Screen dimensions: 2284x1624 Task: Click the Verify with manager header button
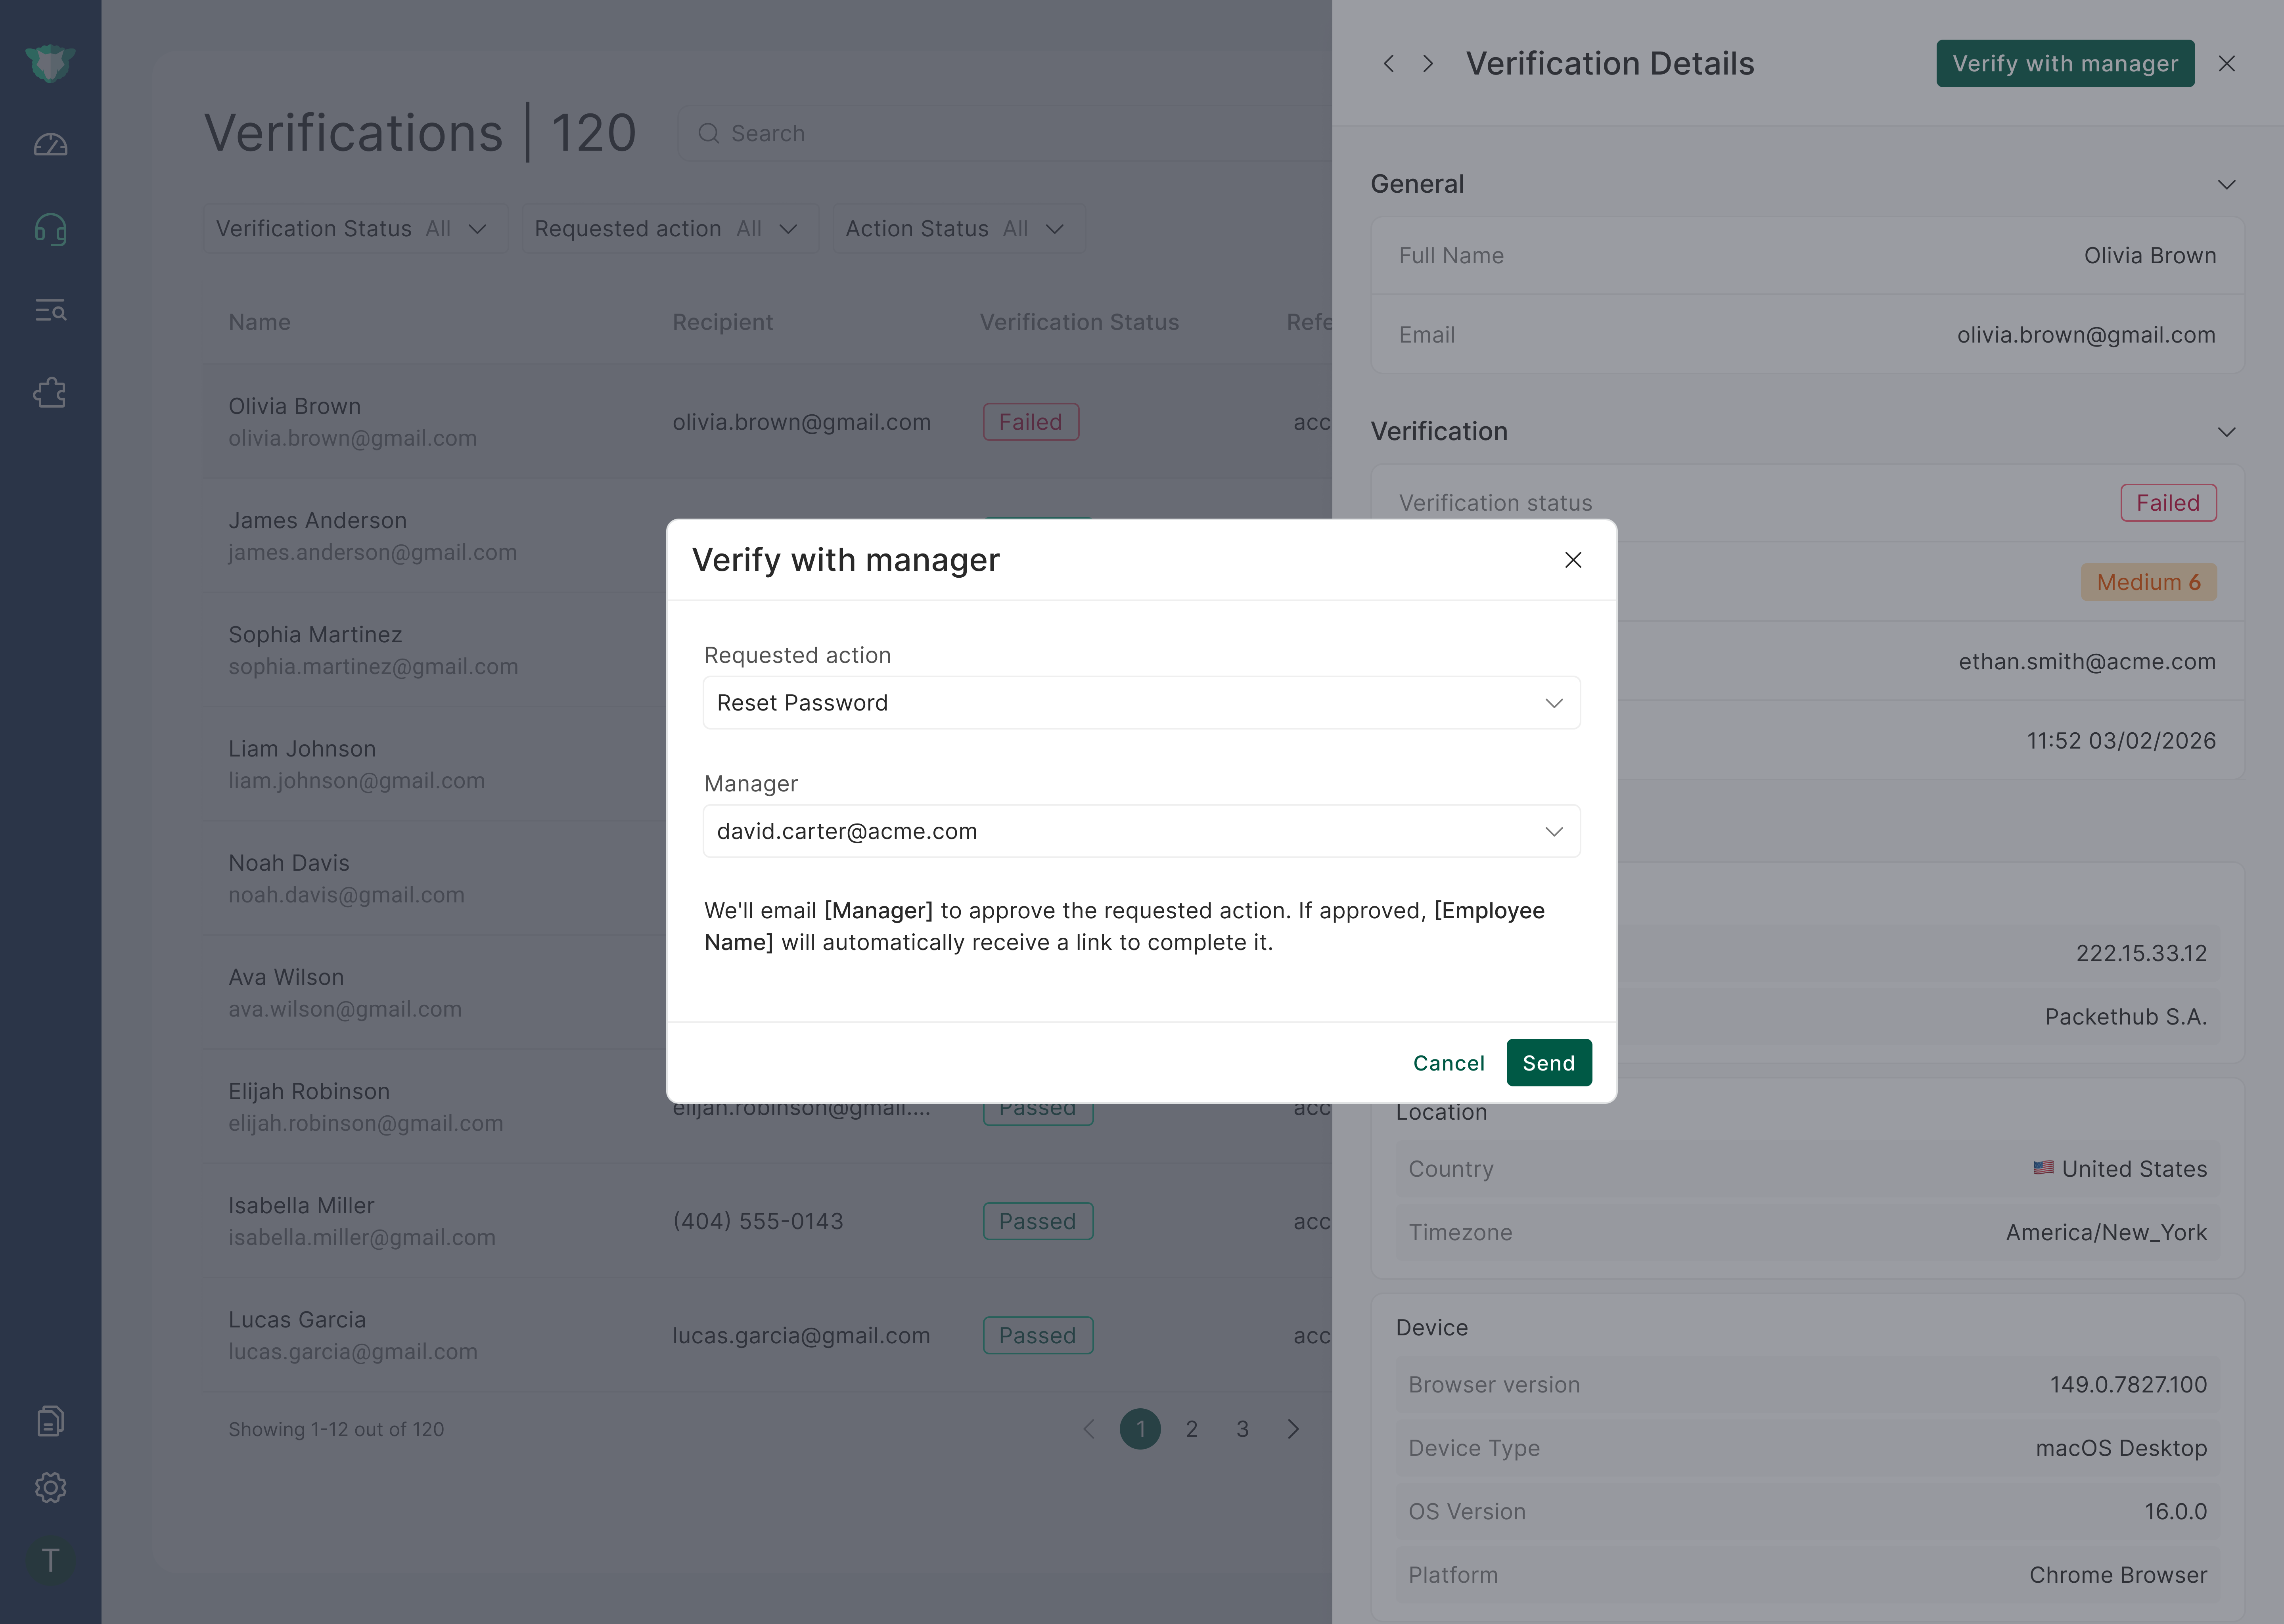2065,63
